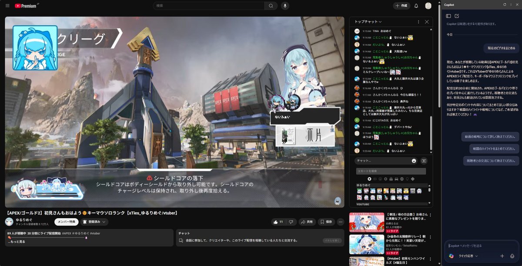This screenshot has height=266, width=522.
Task: Click the 共有 share button
Action: (307, 222)
